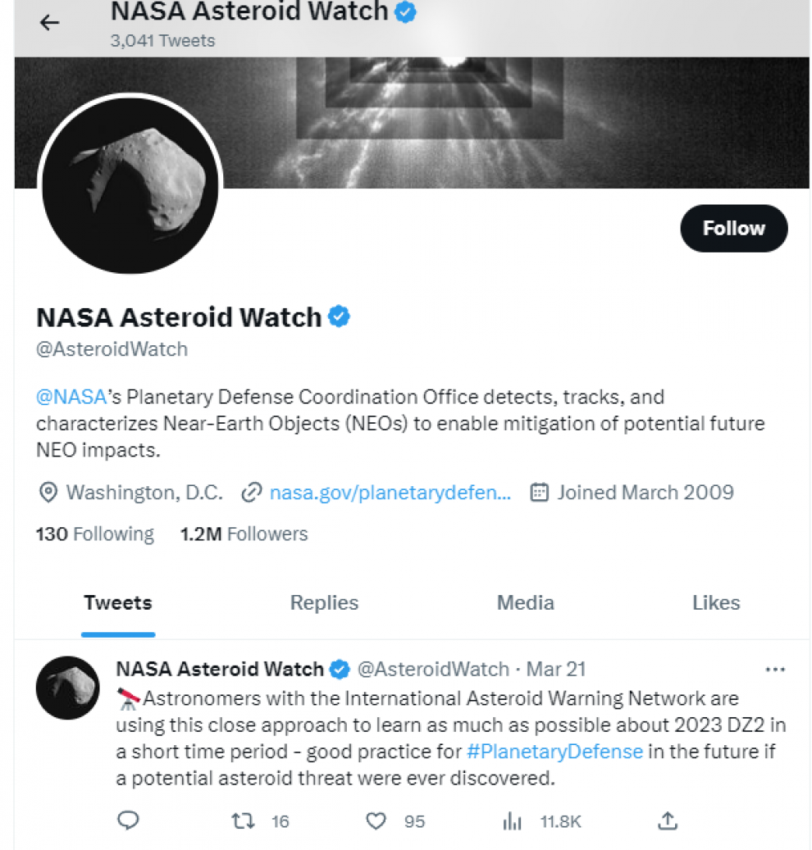Screen dimensions: 812x850
Task: Click the tweet author's small avatar
Action: pos(68,688)
